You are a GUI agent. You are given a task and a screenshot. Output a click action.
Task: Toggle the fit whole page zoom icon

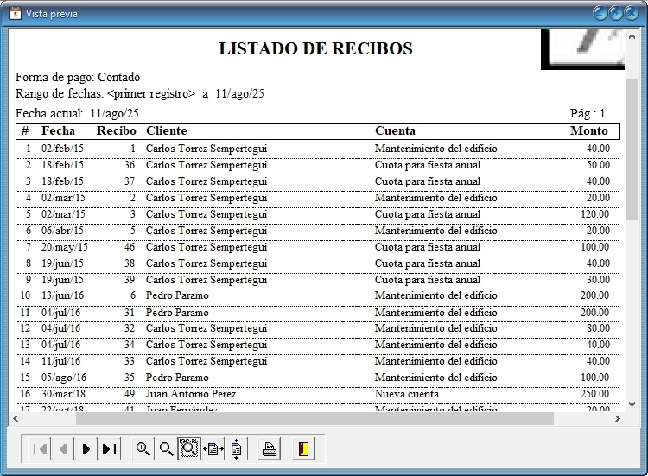189,448
